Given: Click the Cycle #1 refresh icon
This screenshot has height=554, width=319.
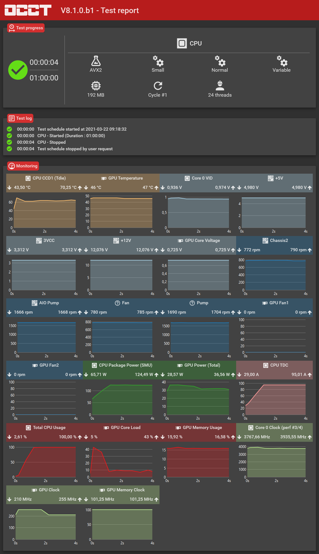Looking at the screenshot, I should [158, 86].
